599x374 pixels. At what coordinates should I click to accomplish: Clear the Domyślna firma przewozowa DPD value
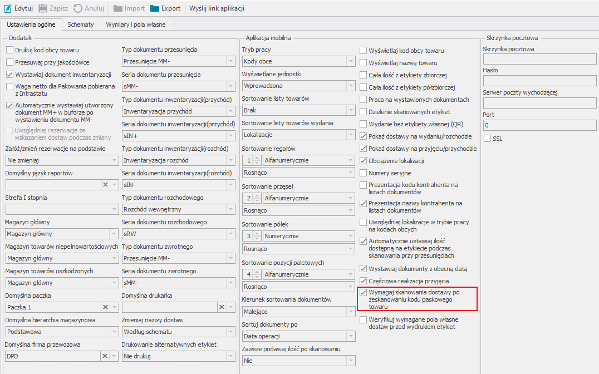tap(105, 356)
